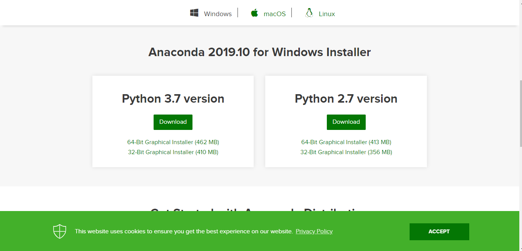Open the 64-Bit installer for Python 3.7
This screenshot has height=251, width=522.
pyautogui.click(x=173, y=142)
